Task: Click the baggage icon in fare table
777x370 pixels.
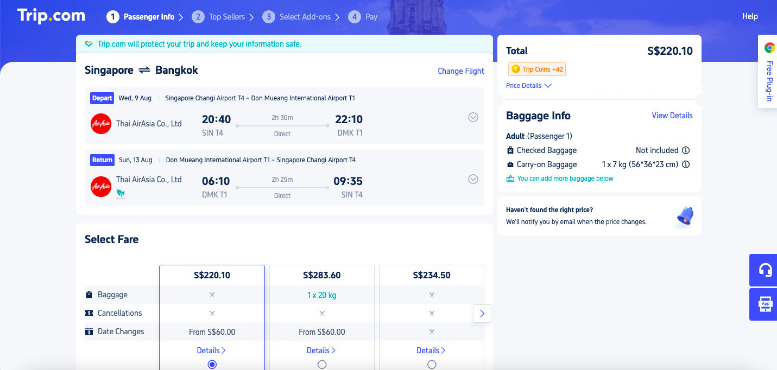Action: click(89, 295)
